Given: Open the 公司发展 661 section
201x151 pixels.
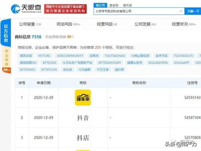Looking at the screenshot, I should point(145,24).
